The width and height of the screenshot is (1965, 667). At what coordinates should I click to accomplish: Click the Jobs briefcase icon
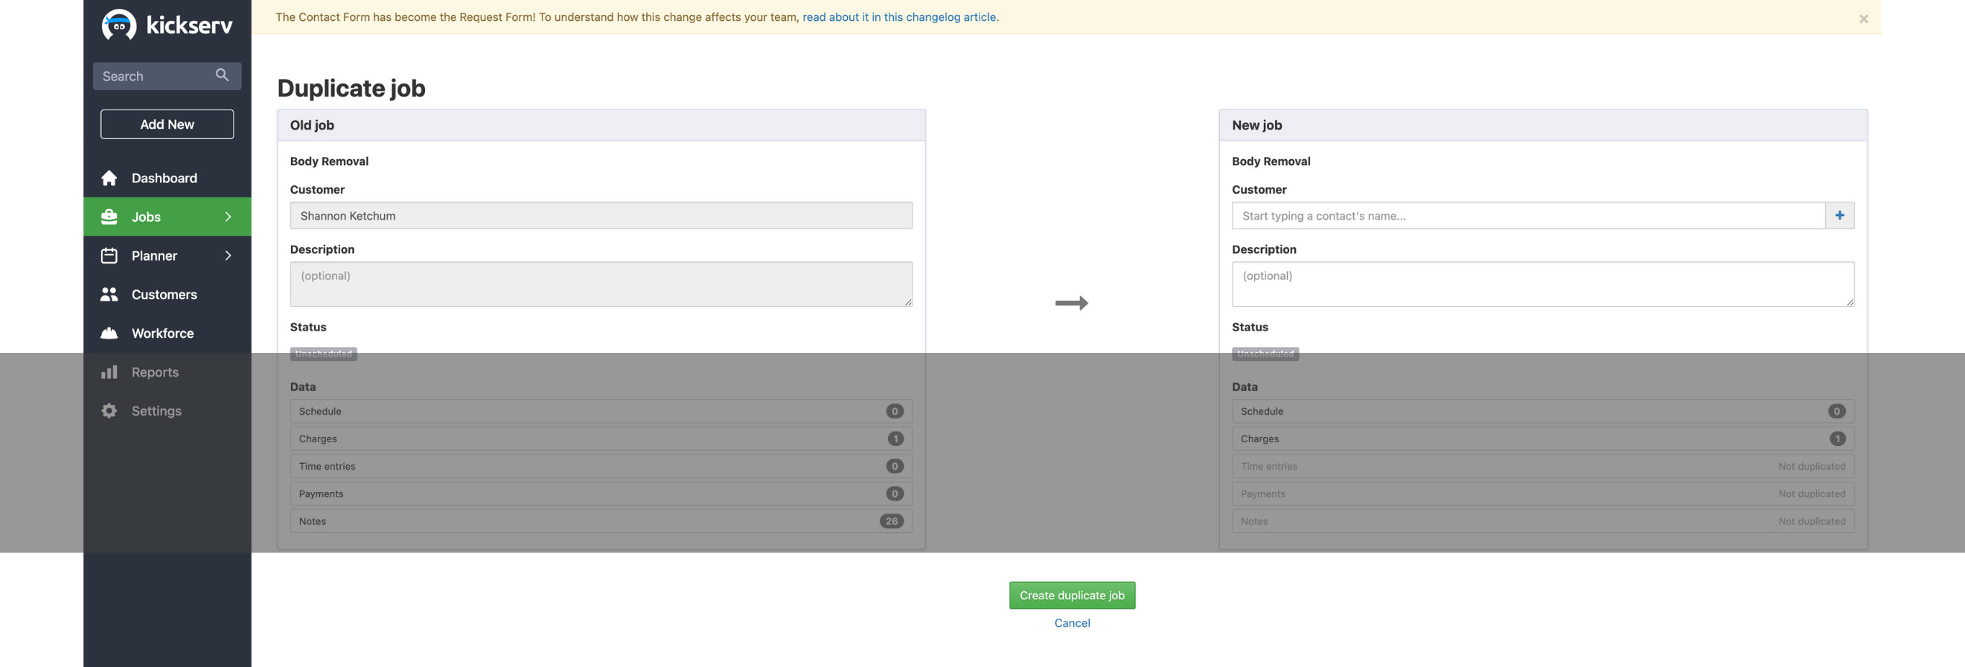[109, 217]
